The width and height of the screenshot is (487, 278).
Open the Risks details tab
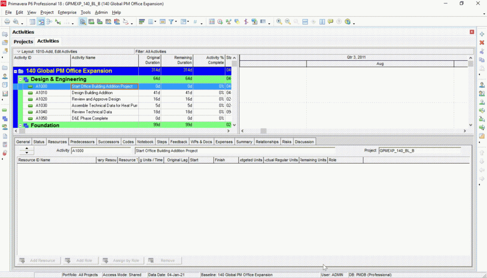coord(287,142)
